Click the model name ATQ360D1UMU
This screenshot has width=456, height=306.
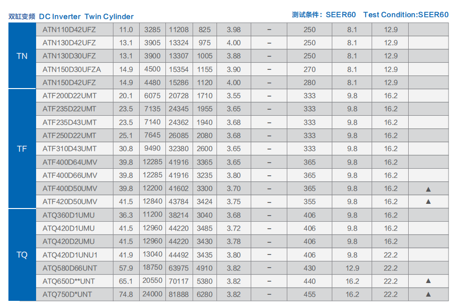pos(68,215)
